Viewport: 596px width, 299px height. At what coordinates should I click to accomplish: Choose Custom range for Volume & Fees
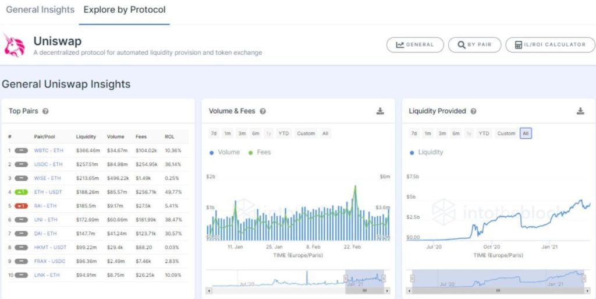[306, 133]
